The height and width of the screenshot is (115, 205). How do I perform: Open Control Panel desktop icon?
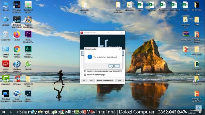coord(6,52)
